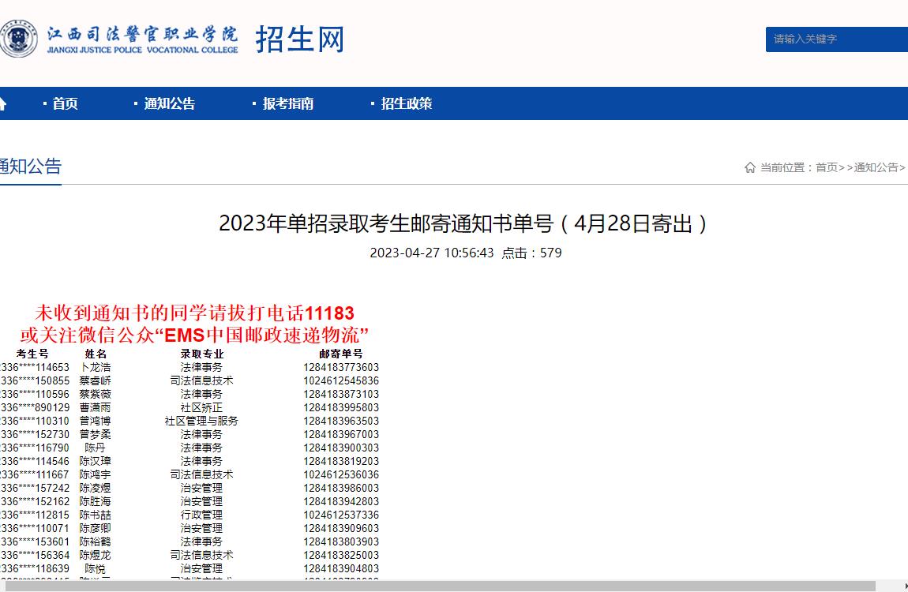Select the major 社区矫正
Screen dimensions: 908x592
[201, 407]
